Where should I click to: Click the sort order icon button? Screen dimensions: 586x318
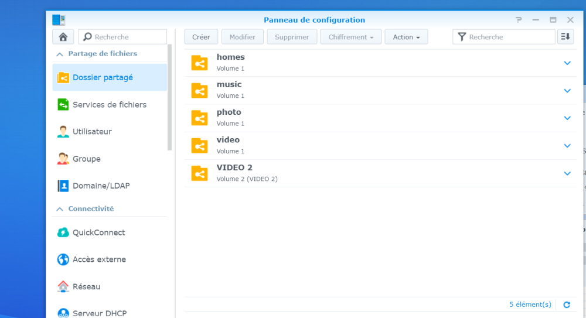(565, 37)
